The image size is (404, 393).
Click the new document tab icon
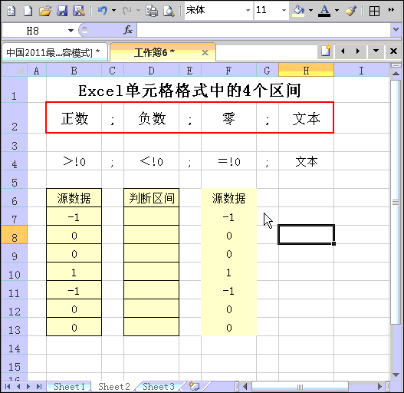326,51
